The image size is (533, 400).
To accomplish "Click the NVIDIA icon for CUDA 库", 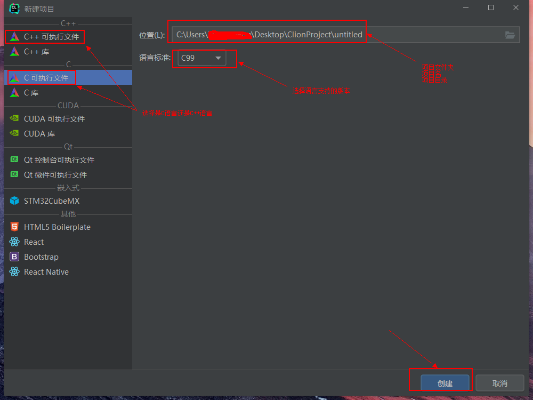I will 14,133.
